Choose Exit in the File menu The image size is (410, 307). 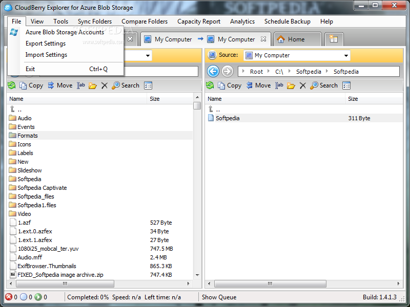click(x=66, y=69)
